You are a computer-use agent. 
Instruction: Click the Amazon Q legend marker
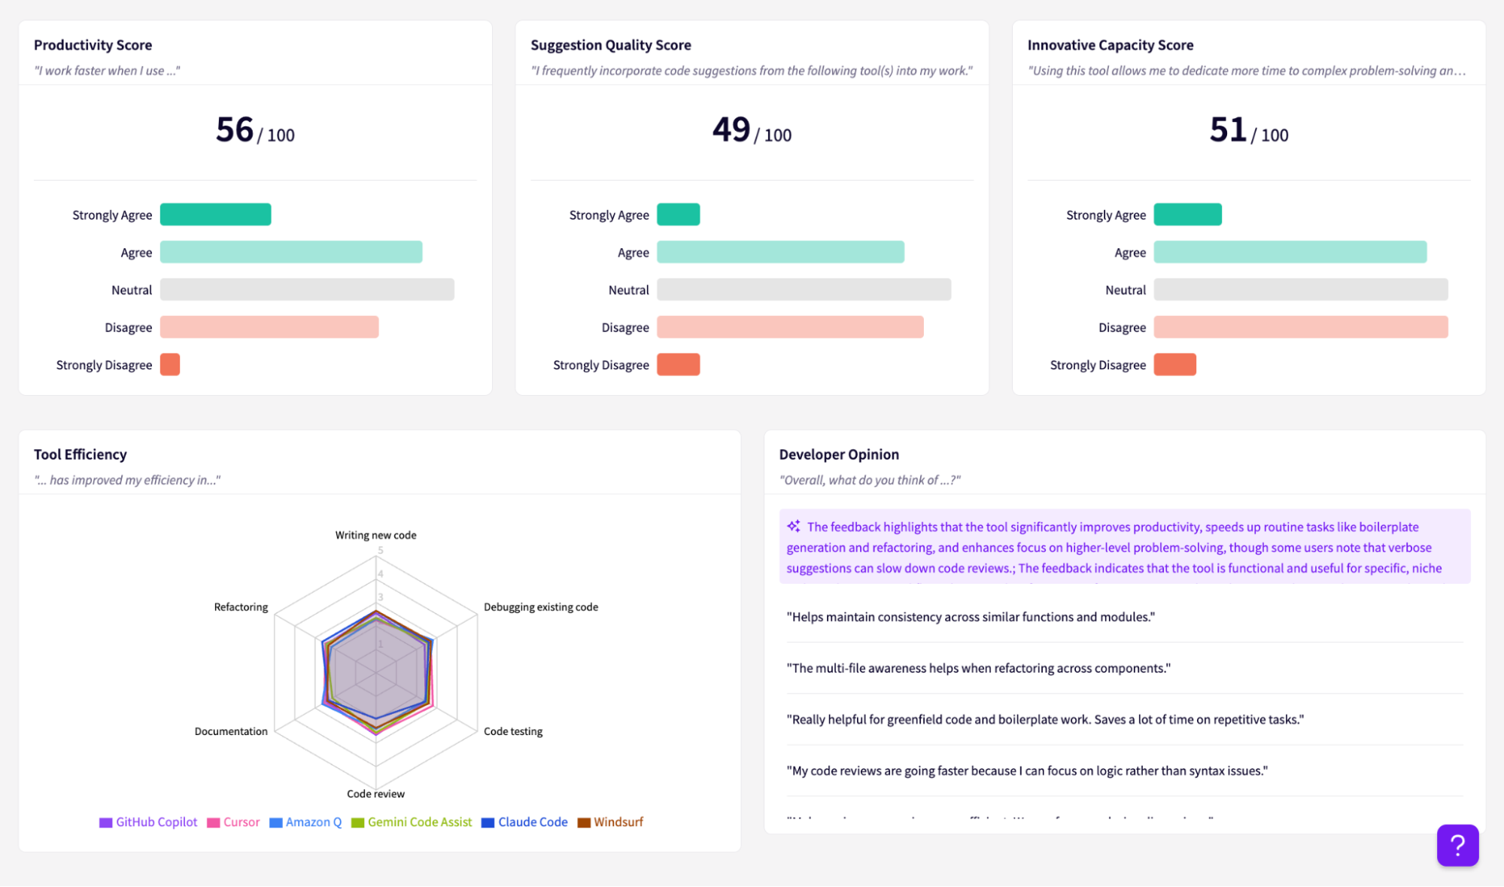pyautogui.click(x=276, y=822)
